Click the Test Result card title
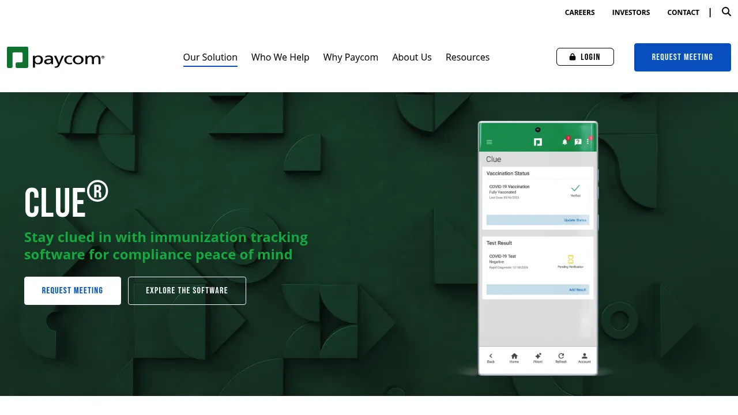The image size is (738, 415). (x=499, y=243)
